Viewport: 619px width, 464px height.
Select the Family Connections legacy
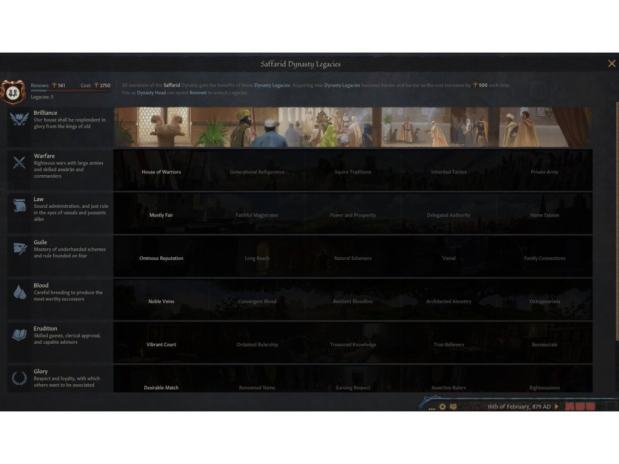point(545,258)
